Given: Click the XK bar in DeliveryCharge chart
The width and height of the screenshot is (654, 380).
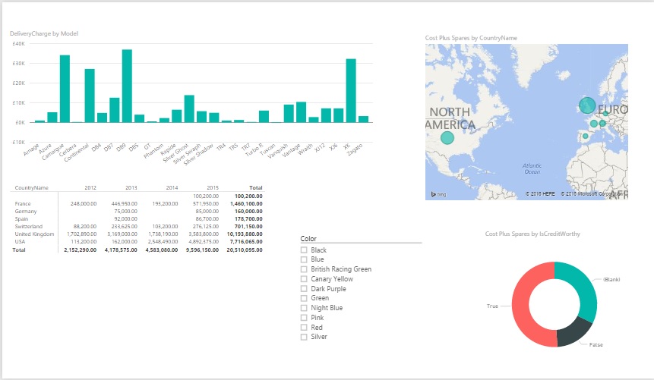Looking at the screenshot, I should 350,90.
